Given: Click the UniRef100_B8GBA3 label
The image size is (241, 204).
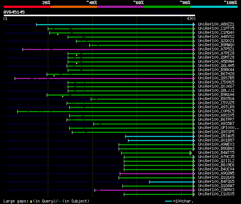Looking at the screenshot, I should coord(216,149).
